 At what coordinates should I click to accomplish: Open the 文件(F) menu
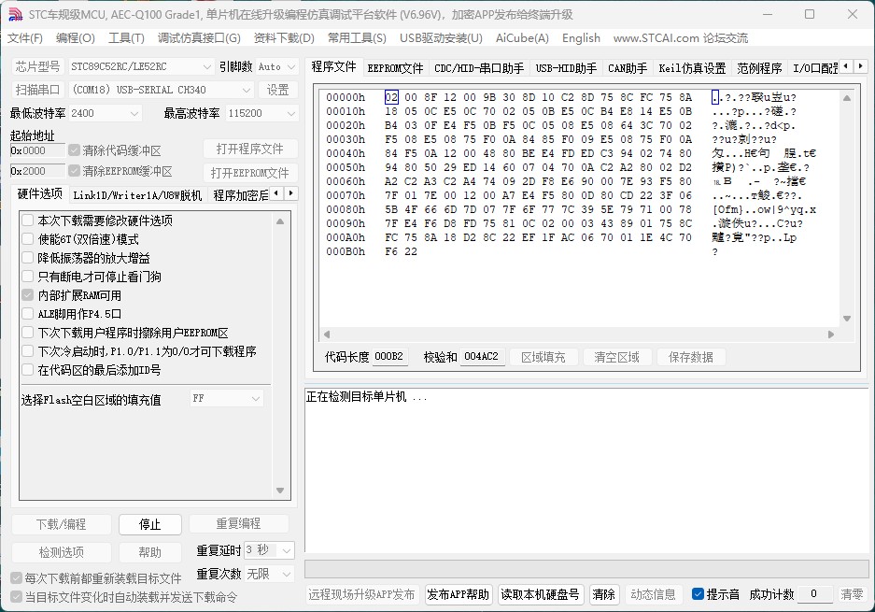25,38
